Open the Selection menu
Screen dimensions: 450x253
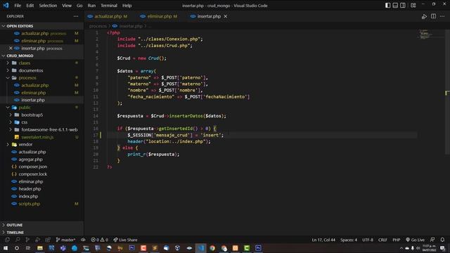48,6
